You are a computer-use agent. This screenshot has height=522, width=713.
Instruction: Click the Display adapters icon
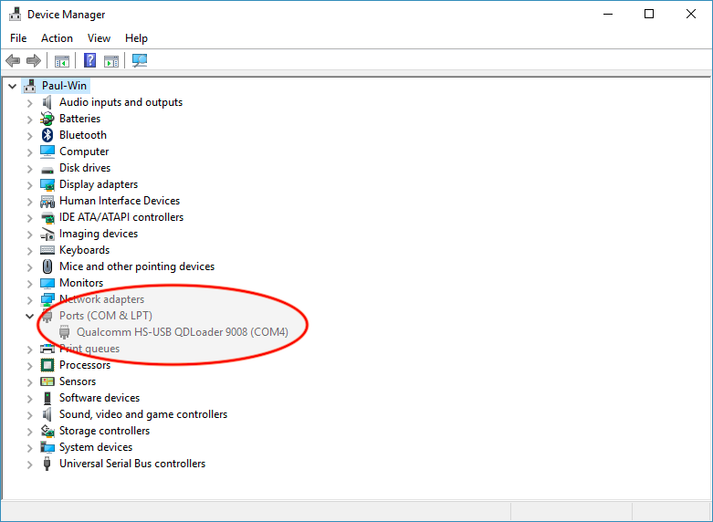tap(47, 184)
